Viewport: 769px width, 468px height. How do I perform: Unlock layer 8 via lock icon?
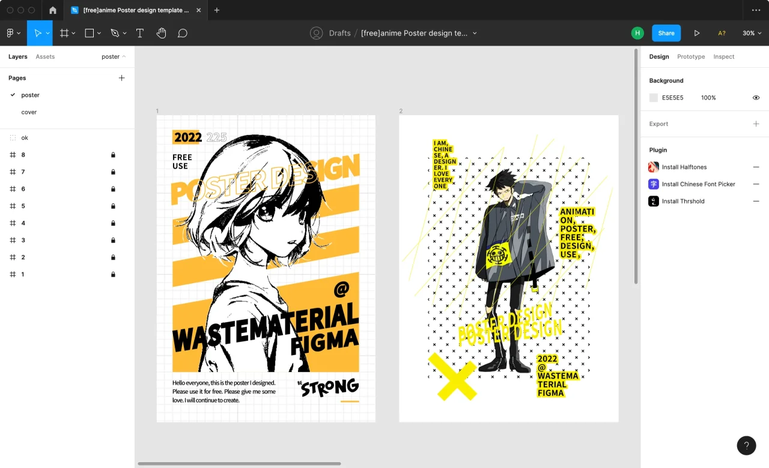pos(113,155)
